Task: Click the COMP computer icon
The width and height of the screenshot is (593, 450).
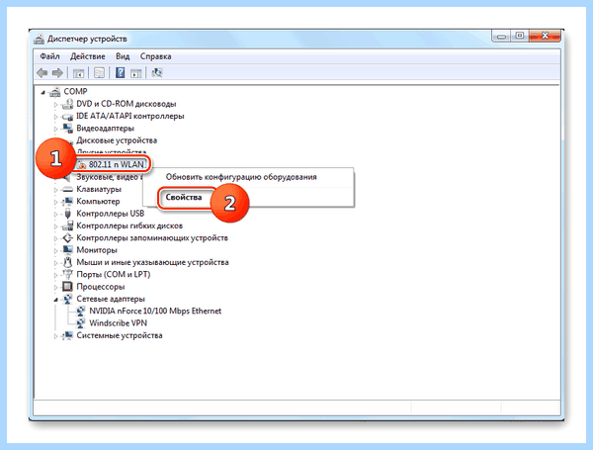Action: tap(54, 92)
